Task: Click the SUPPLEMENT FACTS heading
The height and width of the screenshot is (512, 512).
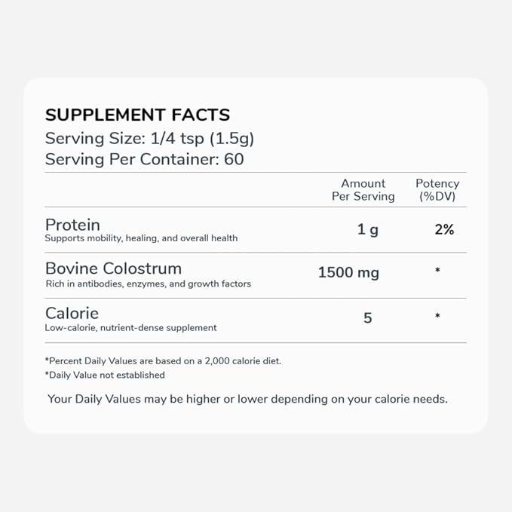Action: point(137,115)
